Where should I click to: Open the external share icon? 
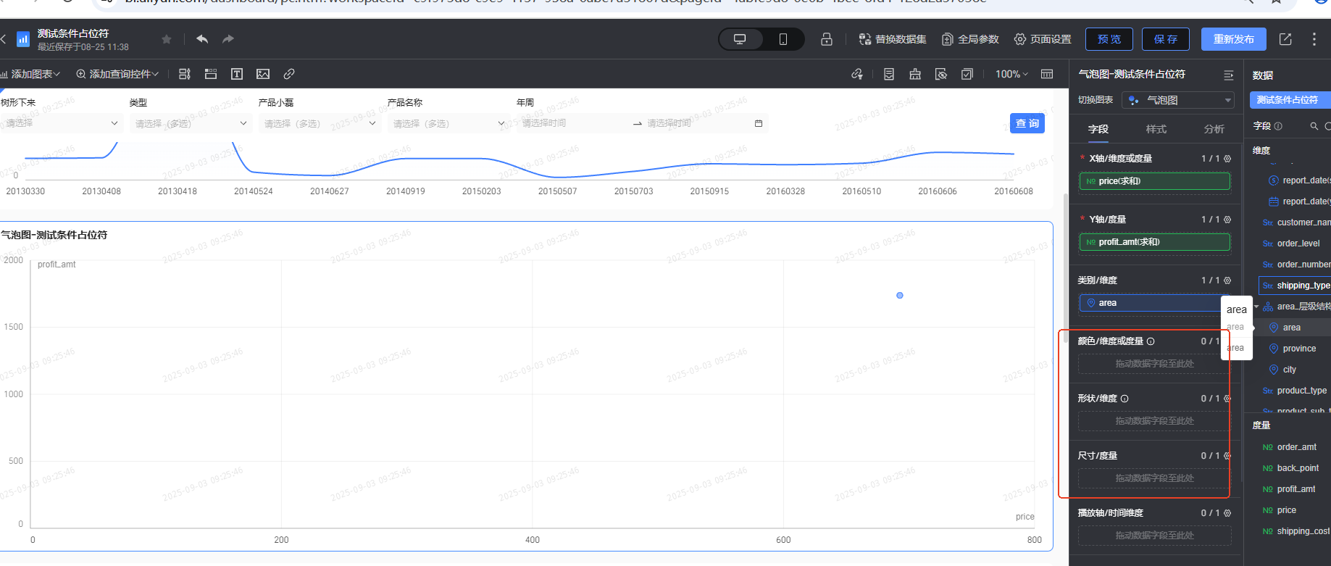click(x=1285, y=39)
